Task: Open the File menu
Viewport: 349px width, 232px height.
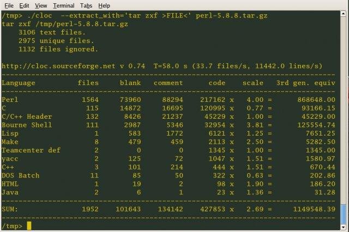Action: [9, 5]
